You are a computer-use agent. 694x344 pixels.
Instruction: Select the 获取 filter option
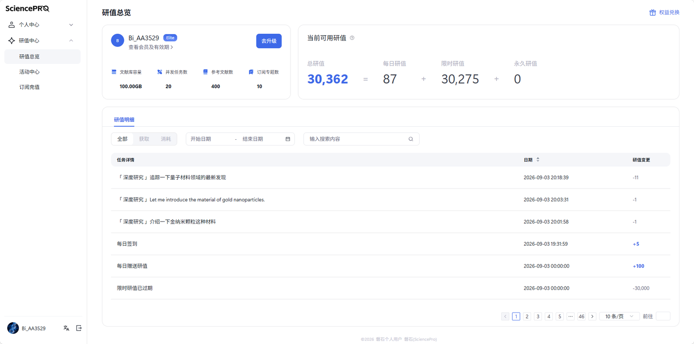(144, 139)
